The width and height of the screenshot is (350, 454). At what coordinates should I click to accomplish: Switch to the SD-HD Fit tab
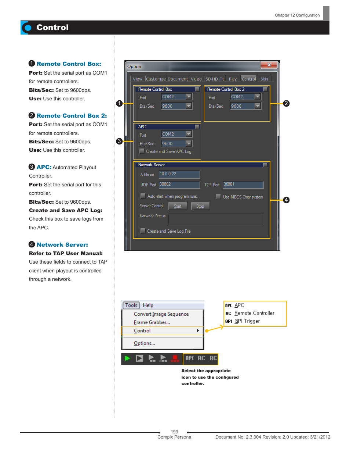click(215, 79)
